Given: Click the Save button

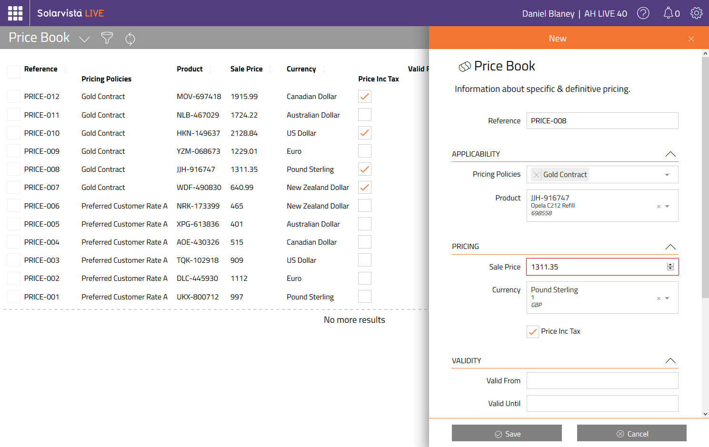Looking at the screenshot, I should (x=507, y=433).
